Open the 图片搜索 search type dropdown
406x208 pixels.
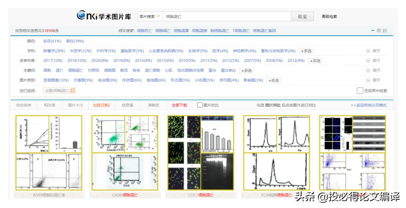click(150, 16)
